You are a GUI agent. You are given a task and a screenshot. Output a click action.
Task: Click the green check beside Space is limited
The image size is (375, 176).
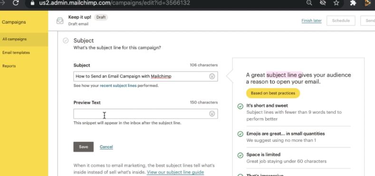(x=240, y=155)
